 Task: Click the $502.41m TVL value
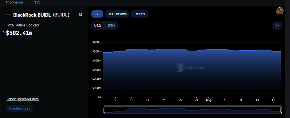(19, 33)
